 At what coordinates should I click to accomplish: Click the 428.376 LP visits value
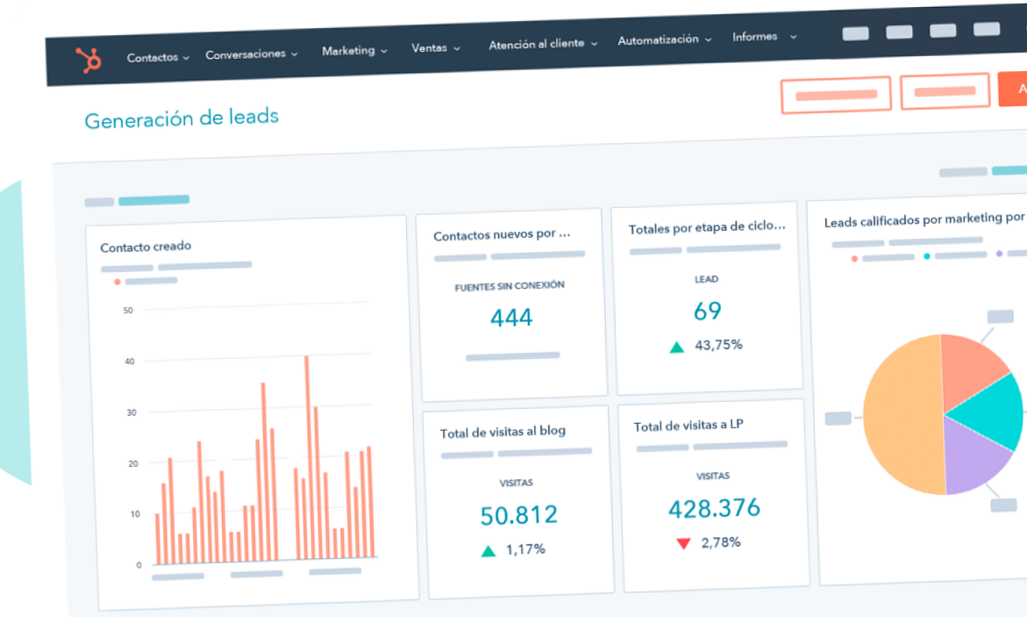[x=714, y=508]
